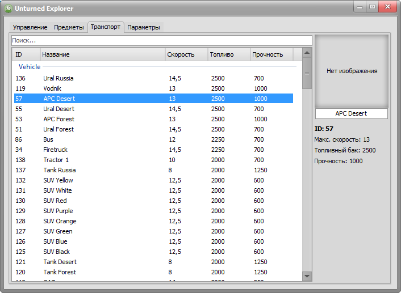Maximize the Unturned Explorer window
The image size is (401, 293).
tap(372, 7)
